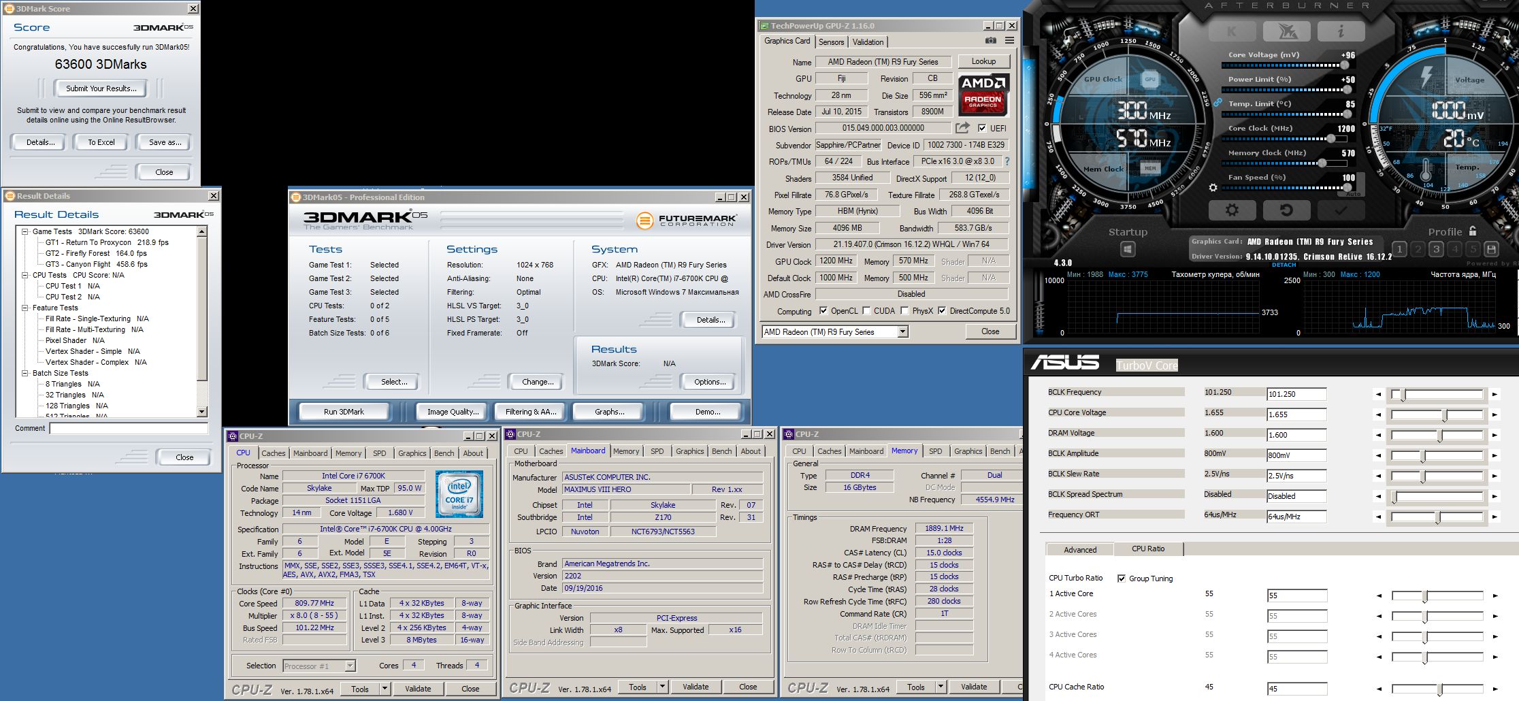Screen dimensions: 1519x701
Task: Click GPU-Z bus interface question mark
Action: pos(1007,161)
